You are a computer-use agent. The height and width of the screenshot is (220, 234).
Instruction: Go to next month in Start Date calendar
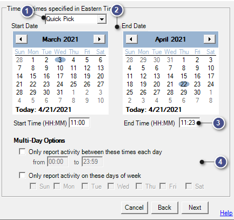(x=99, y=39)
